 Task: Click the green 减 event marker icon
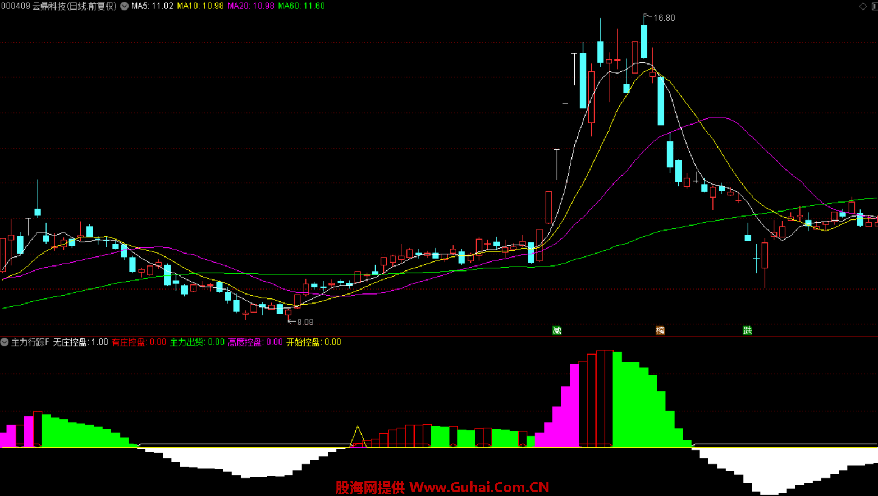point(557,330)
